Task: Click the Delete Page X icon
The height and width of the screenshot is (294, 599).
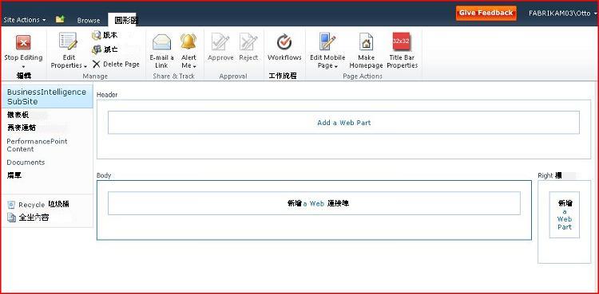Action: 97,64
